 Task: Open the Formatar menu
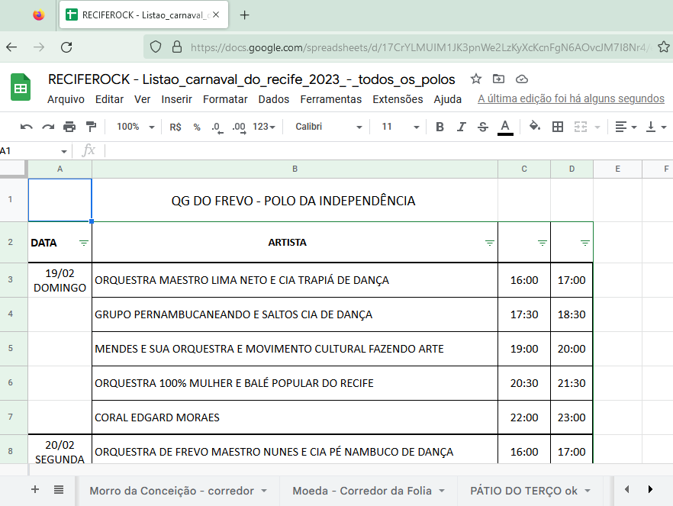coord(225,99)
